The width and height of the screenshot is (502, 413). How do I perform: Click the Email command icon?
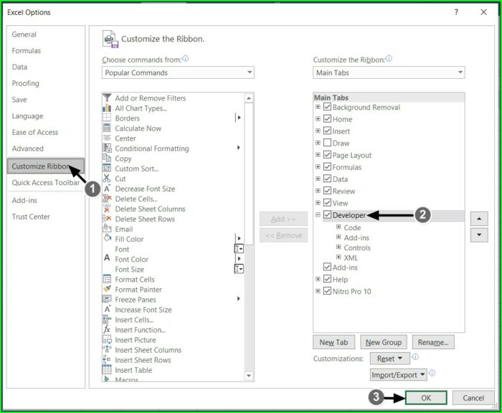coord(107,229)
